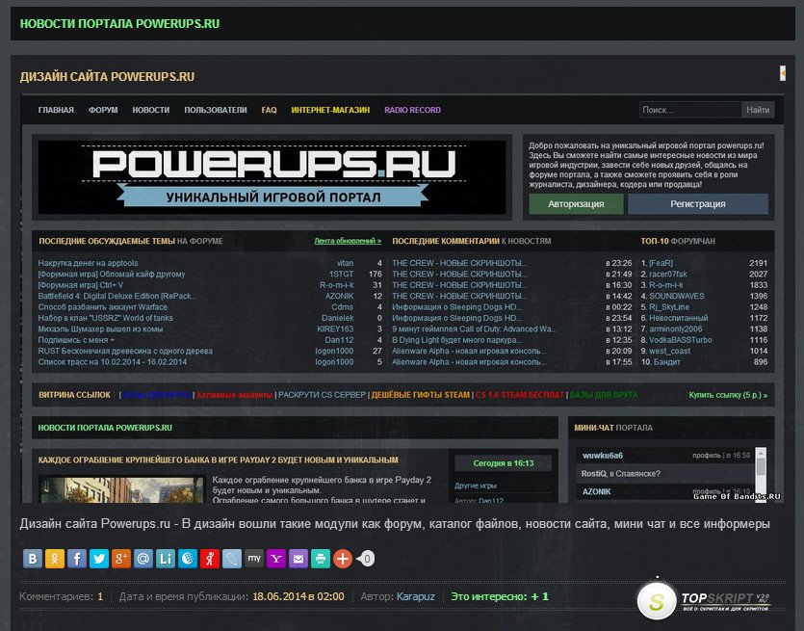
Task: Go to Новости menu item
Action: point(151,110)
